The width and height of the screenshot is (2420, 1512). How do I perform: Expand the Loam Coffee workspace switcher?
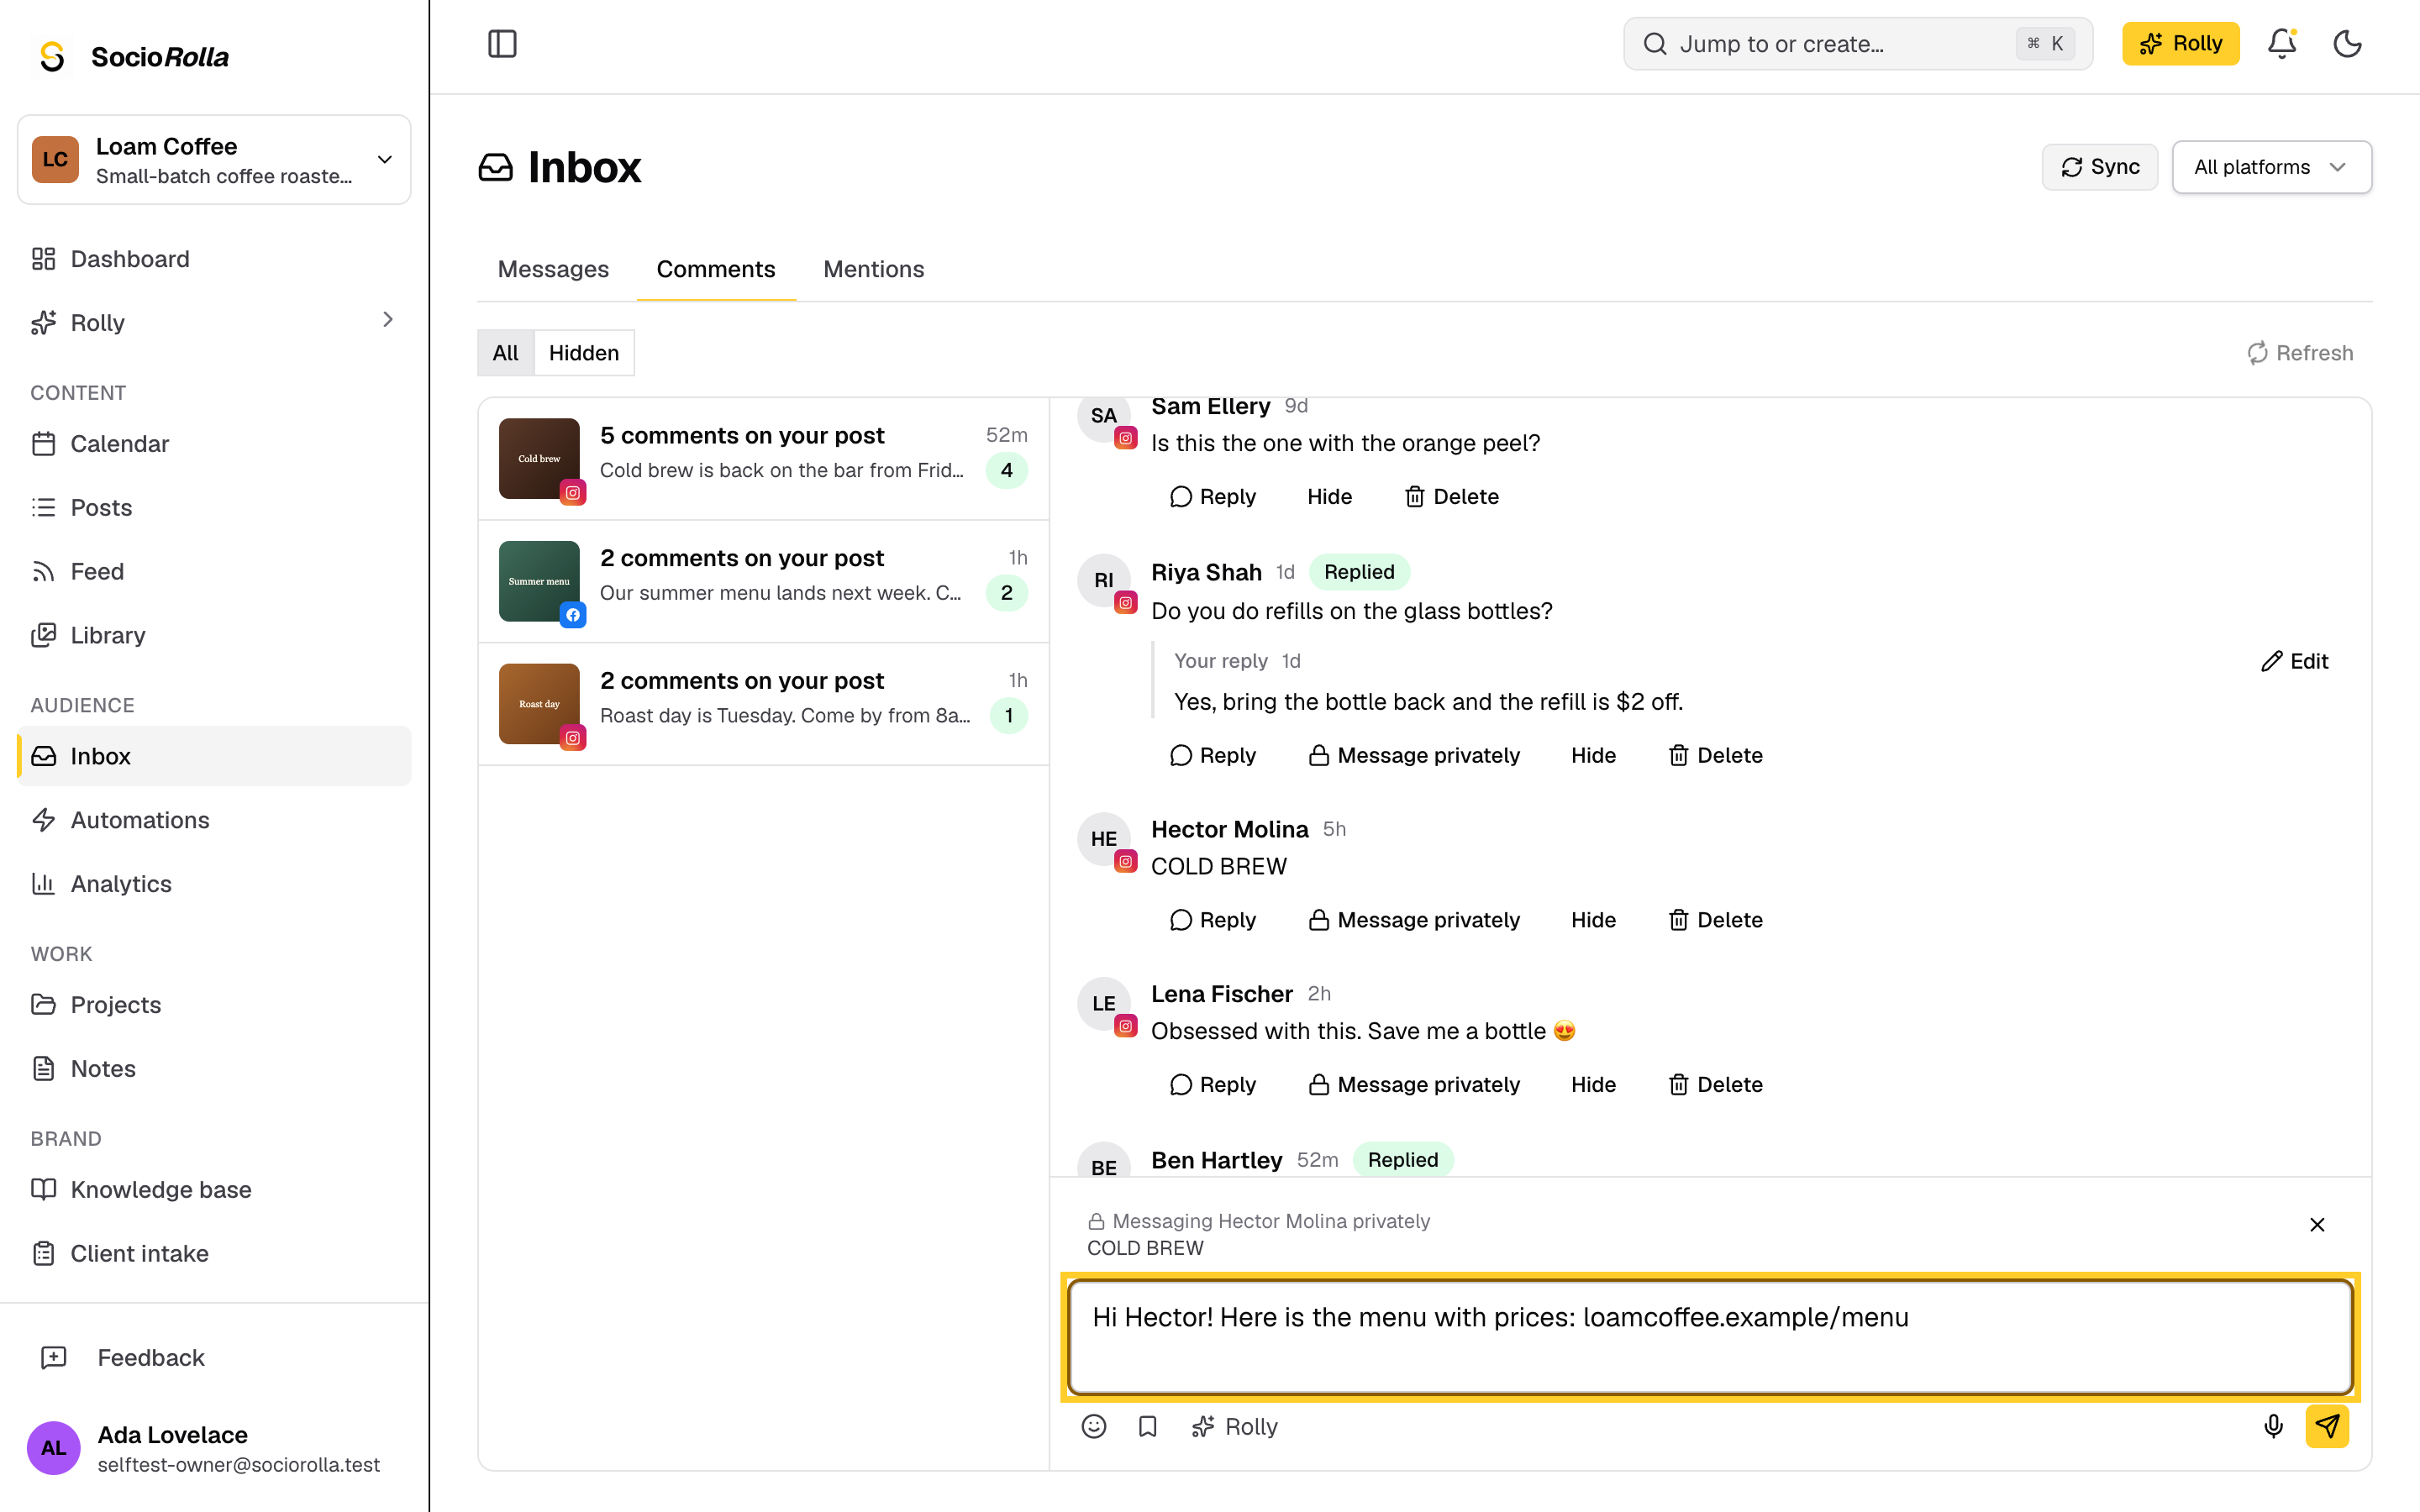click(x=214, y=160)
